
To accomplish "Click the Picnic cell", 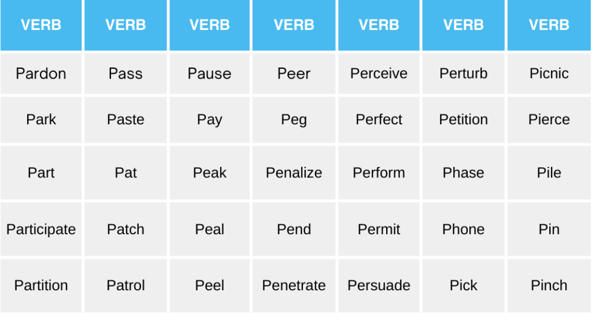I will (549, 73).
